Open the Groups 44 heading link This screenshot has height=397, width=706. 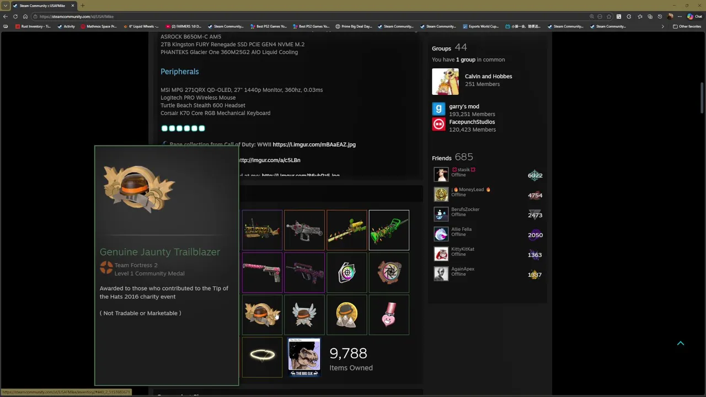[x=449, y=48]
